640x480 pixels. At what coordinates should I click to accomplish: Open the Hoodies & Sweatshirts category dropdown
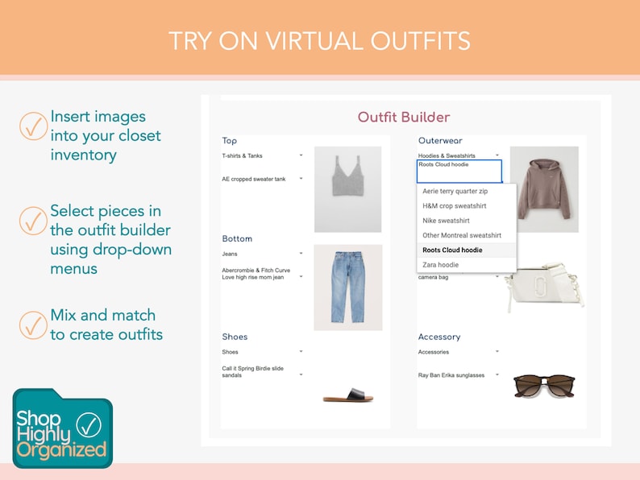point(497,155)
